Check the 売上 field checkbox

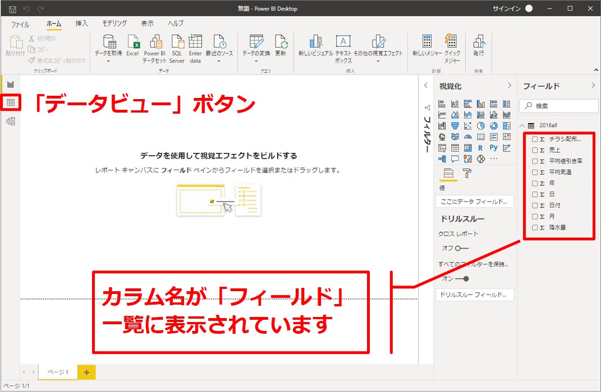click(x=535, y=150)
